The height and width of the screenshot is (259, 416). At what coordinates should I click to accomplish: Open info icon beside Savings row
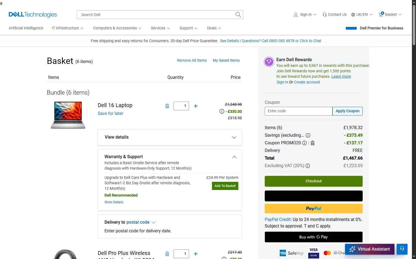point(308,135)
